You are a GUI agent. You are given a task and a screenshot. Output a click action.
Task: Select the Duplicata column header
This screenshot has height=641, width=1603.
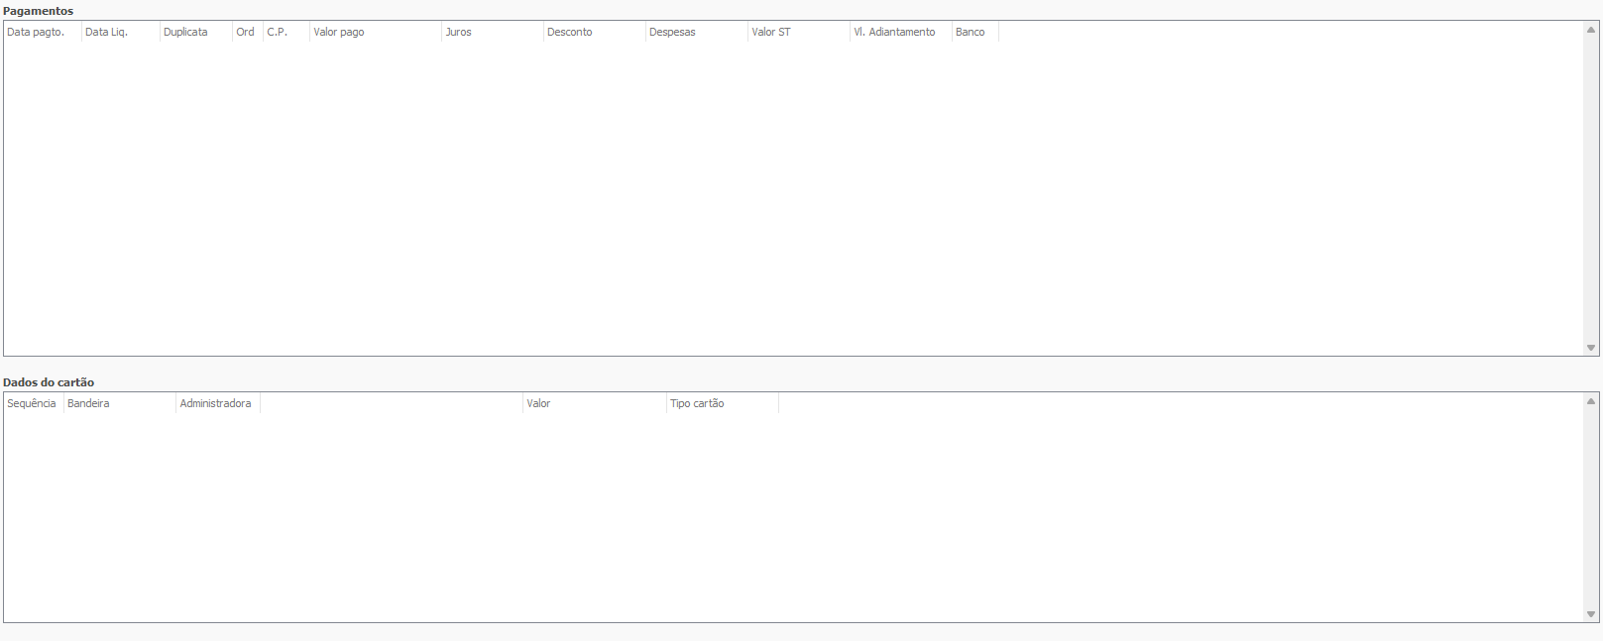pyautogui.click(x=194, y=32)
